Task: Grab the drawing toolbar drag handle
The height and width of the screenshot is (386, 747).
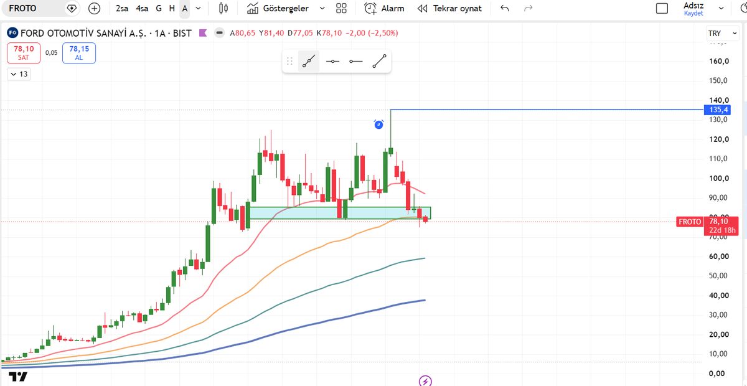Action: tap(289, 61)
